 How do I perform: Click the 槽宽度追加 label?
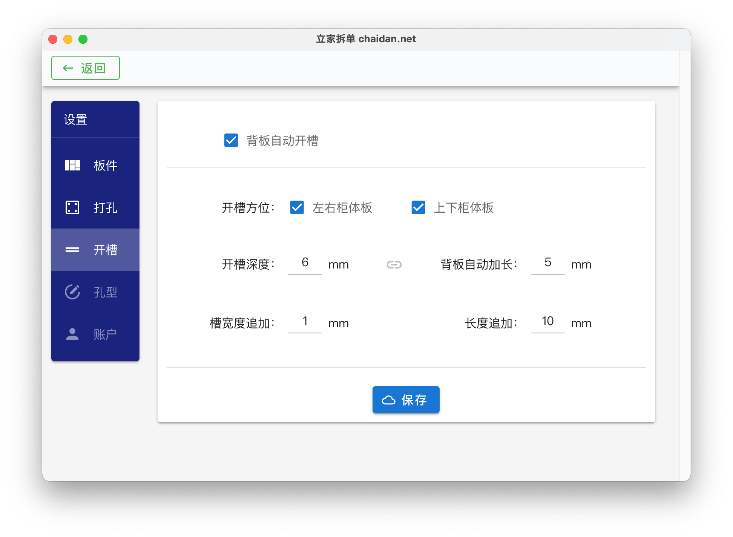pos(242,323)
